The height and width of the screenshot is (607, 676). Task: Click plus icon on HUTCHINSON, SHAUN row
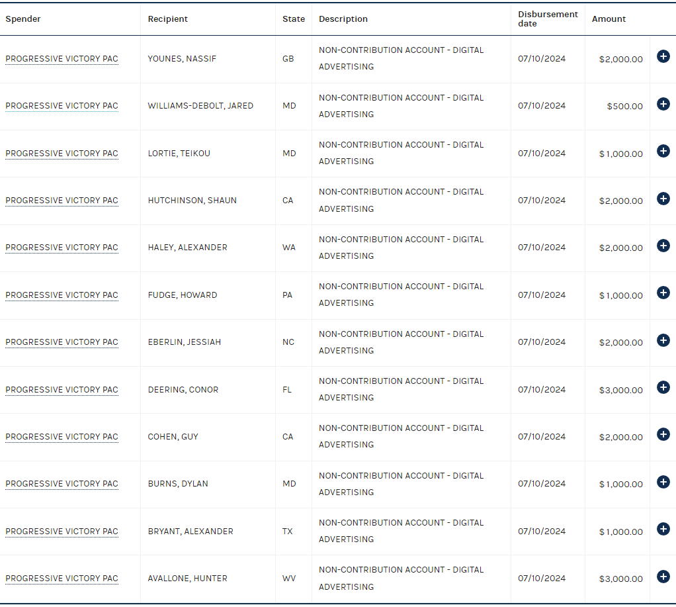[663, 199]
